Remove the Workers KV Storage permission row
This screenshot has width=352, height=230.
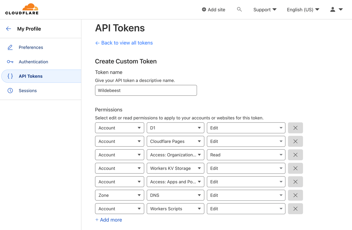click(x=295, y=168)
